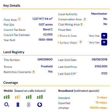Click the Three network logo
112x112 pixels.
29,105
